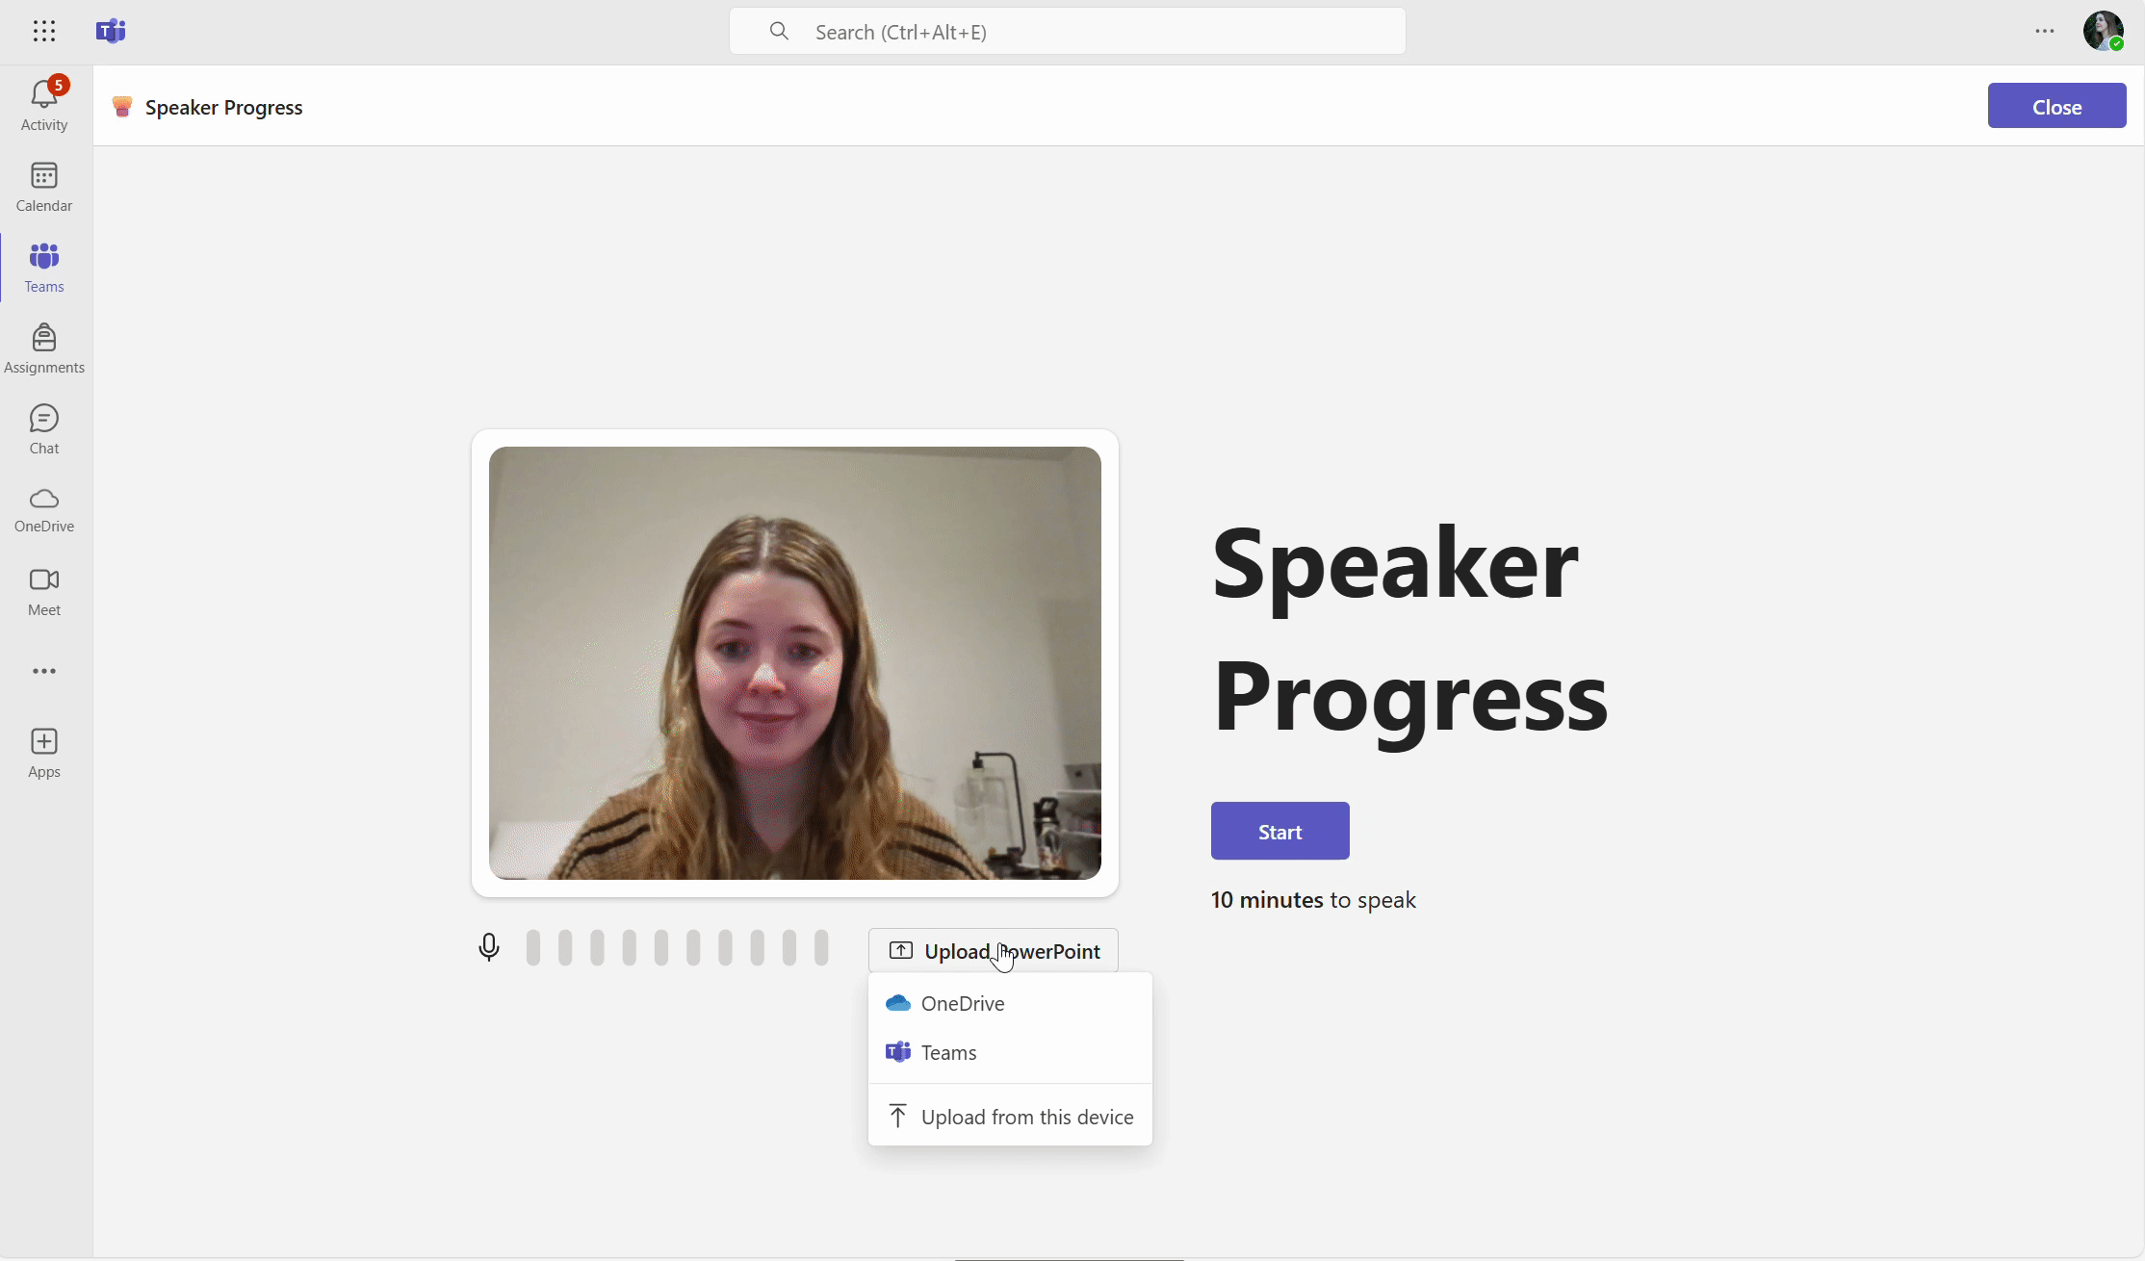Click the microphone icon
Image resolution: width=2145 pixels, height=1261 pixels.
[x=489, y=948]
